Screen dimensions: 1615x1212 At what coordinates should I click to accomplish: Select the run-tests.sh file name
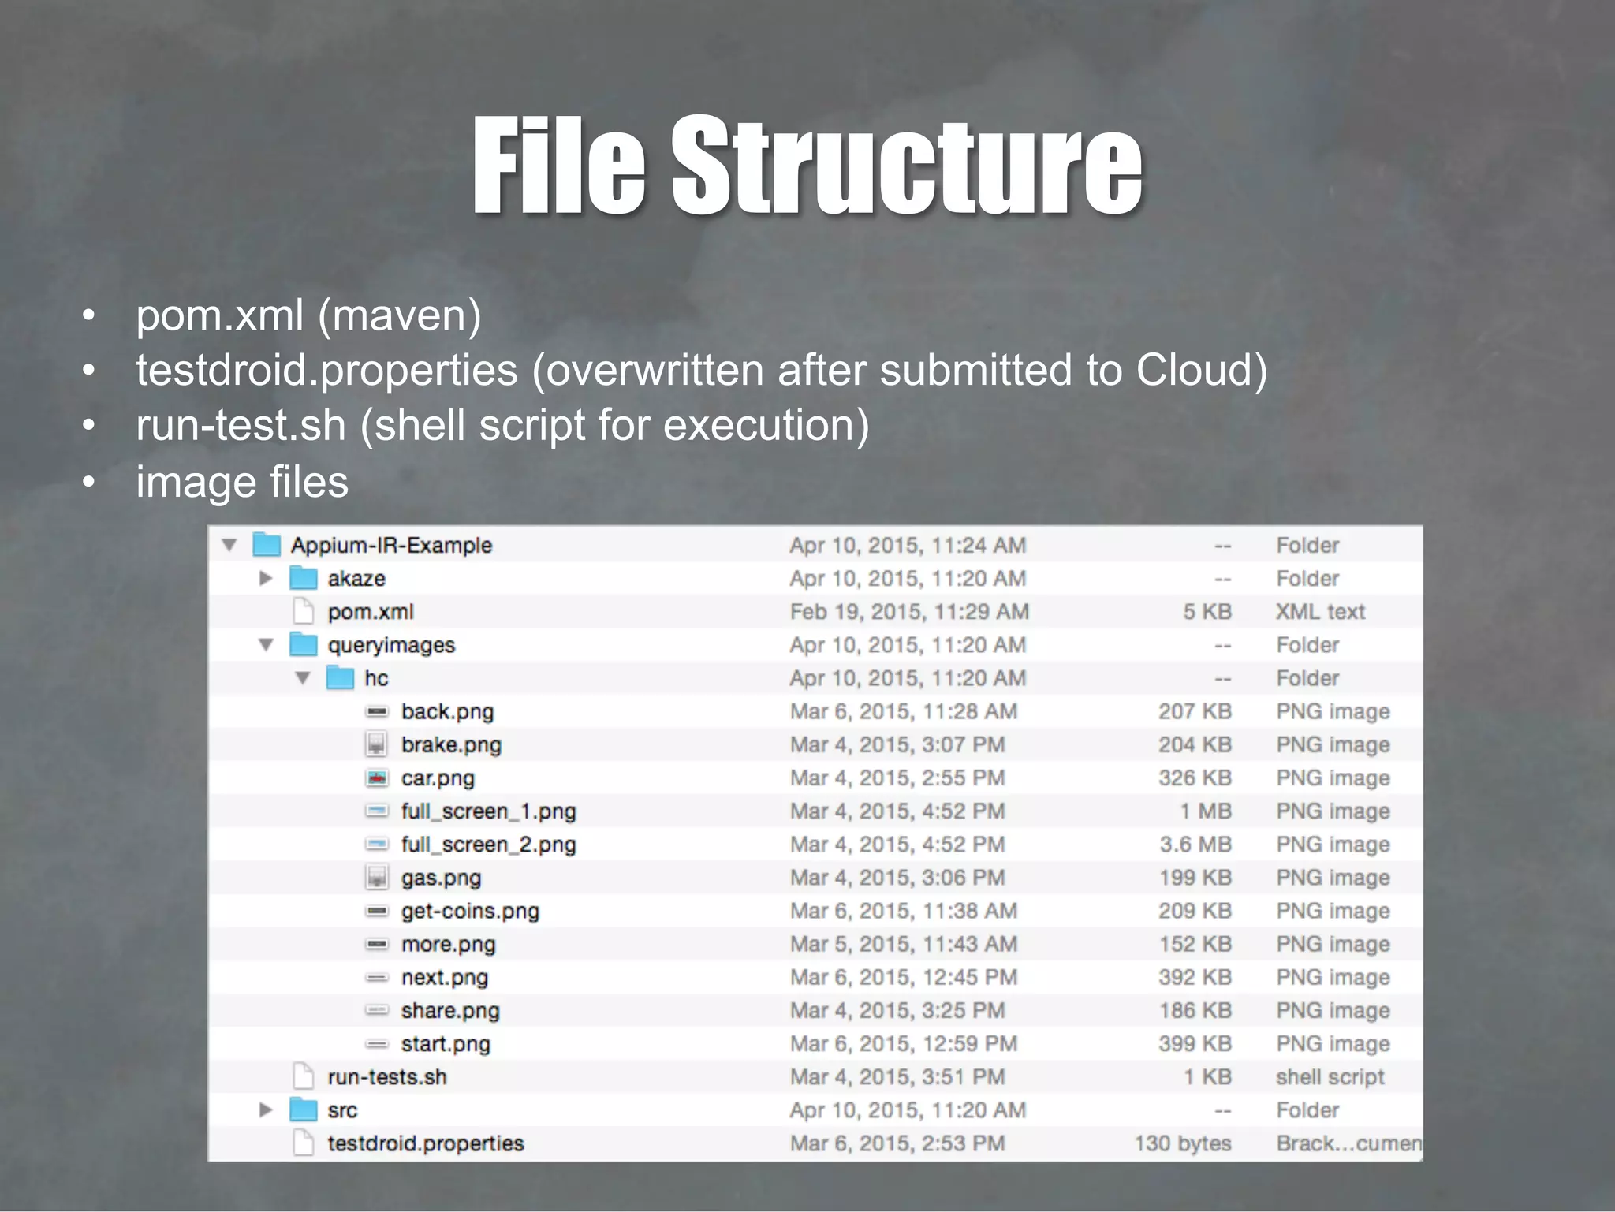[x=387, y=1077]
